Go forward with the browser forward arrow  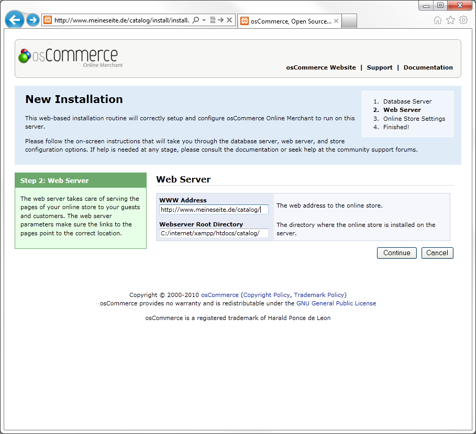click(x=33, y=20)
